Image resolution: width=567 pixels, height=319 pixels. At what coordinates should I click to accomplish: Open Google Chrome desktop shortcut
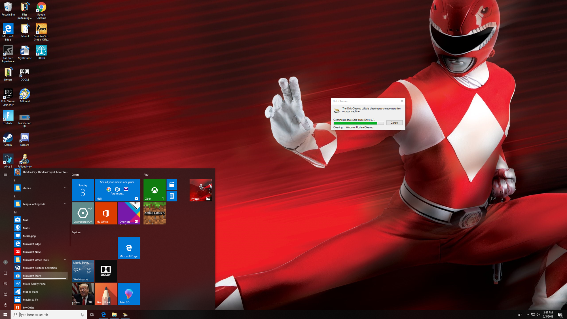tap(41, 10)
